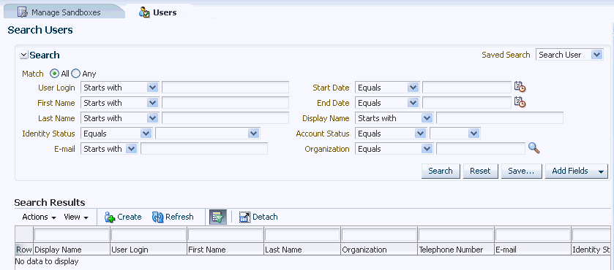
Task: Open the Start Date operator dropdown
Action: [x=387, y=88]
